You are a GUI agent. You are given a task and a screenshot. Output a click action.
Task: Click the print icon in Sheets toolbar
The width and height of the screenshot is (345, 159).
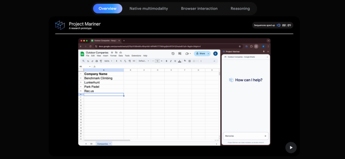tap(97, 61)
